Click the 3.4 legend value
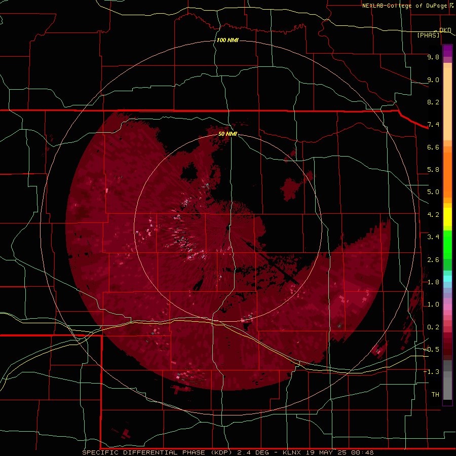Image resolution: width=456 pixels, height=456 pixels. (x=433, y=237)
